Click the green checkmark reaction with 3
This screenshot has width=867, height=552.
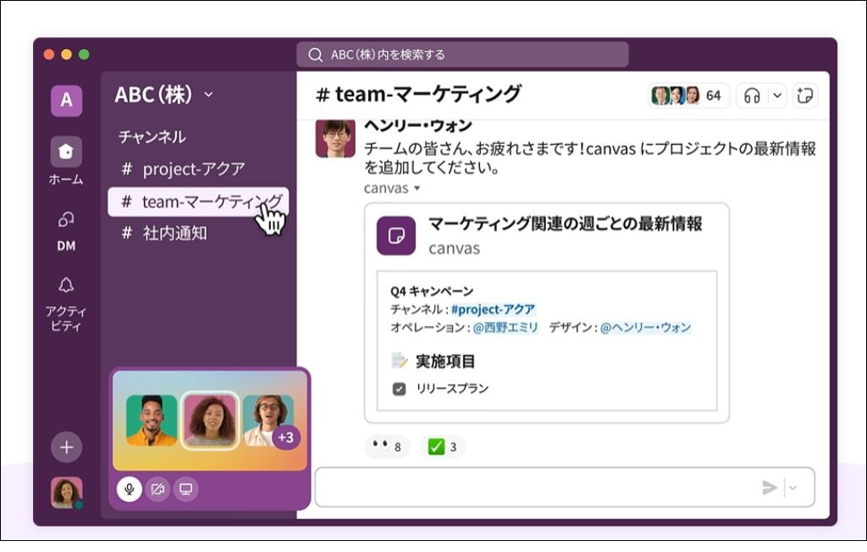click(x=442, y=446)
